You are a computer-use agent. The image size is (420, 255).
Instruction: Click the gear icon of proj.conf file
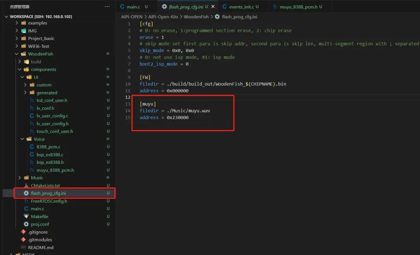(26, 224)
